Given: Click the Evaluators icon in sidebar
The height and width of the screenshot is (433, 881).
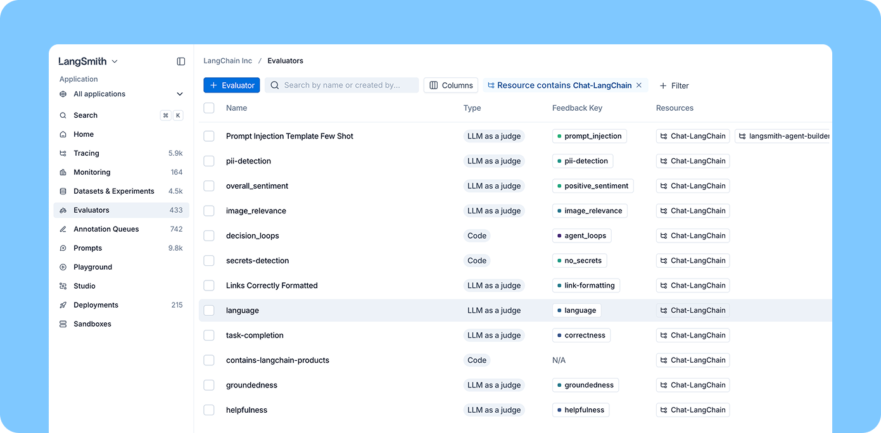Looking at the screenshot, I should pos(63,210).
